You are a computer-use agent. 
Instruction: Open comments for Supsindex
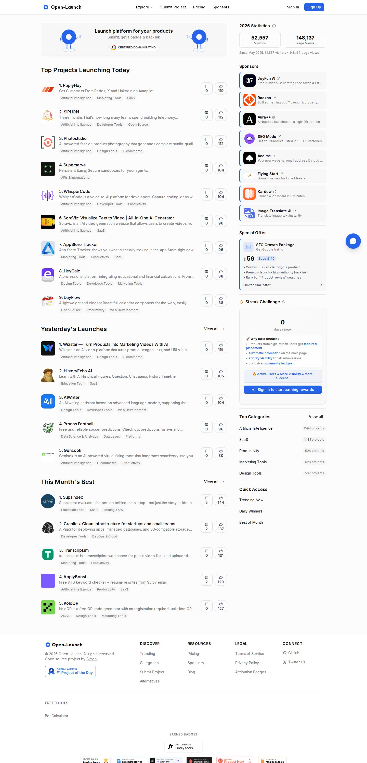point(206,500)
